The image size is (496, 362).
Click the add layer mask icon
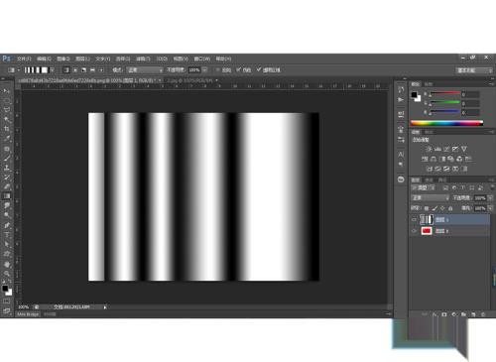(444, 314)
